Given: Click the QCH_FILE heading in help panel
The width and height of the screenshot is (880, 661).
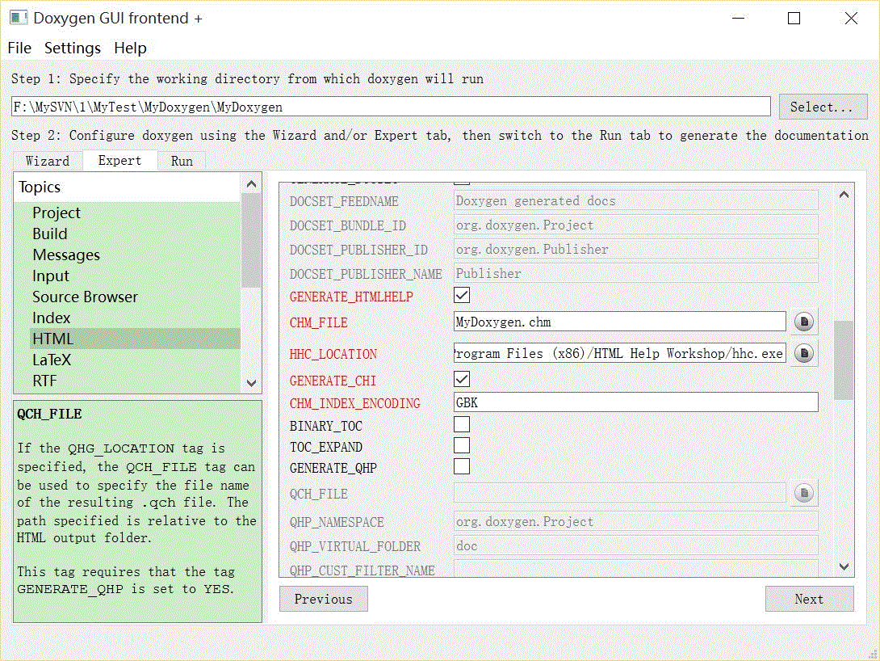Looking at the screenshot, I should pyautogui.click(x=49, y=414).
